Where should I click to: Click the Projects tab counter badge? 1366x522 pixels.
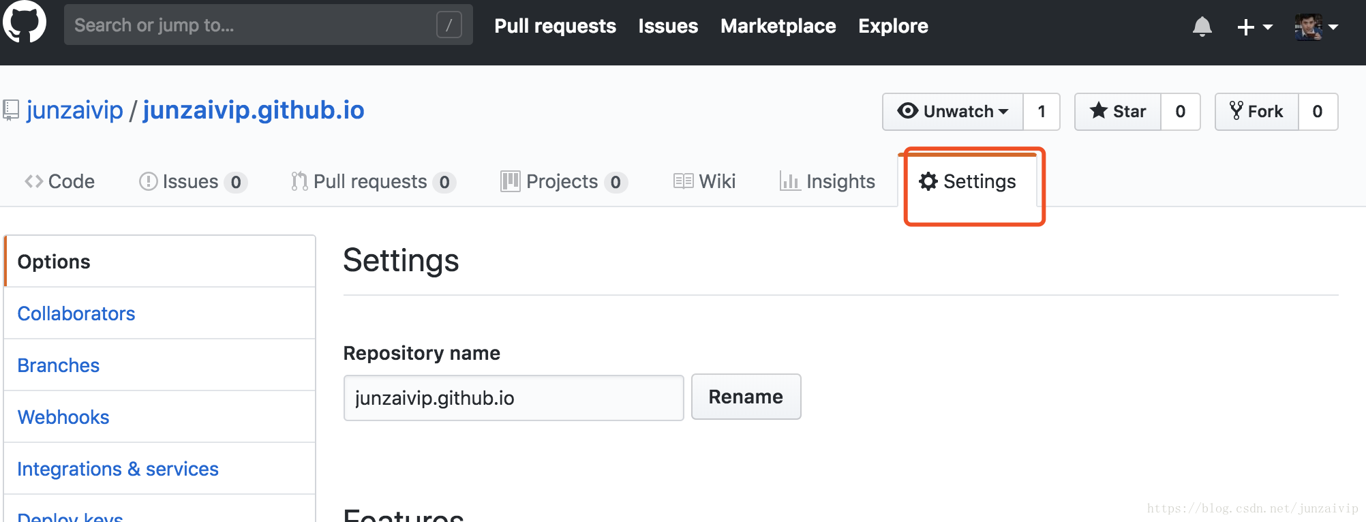pyautogui.click(x=616, y=182)
